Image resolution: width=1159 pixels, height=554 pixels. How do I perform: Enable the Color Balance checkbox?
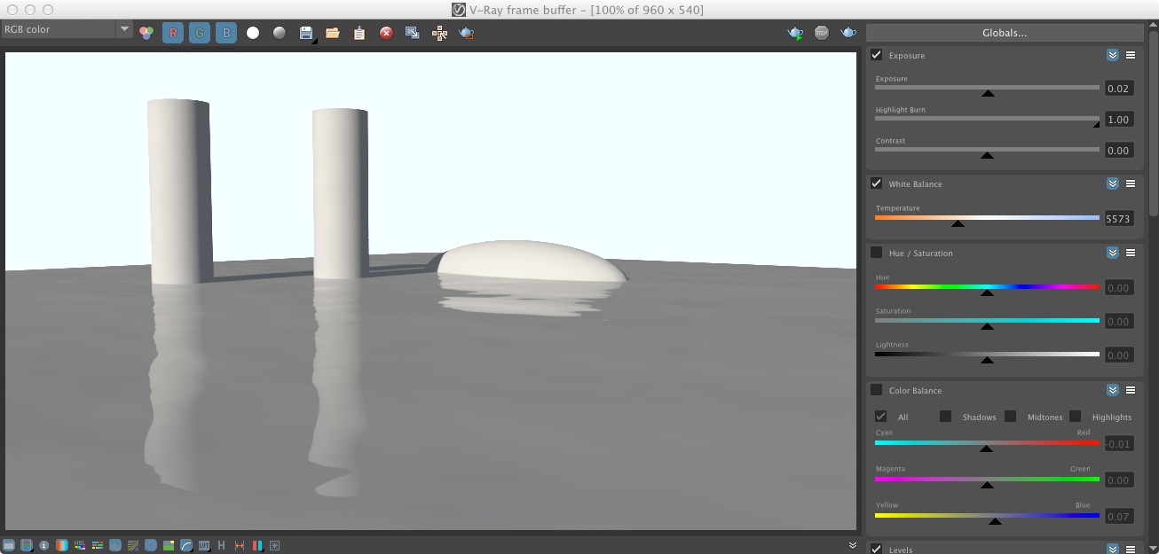[x=877, y=390]
